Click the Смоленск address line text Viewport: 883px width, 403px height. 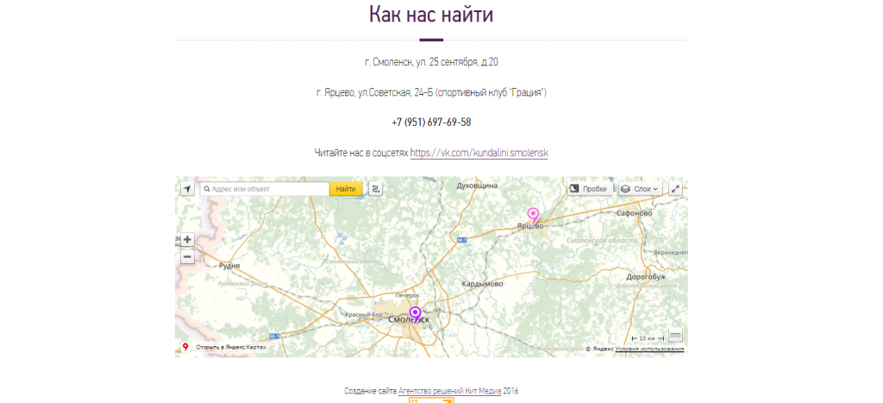click(431, 62)
